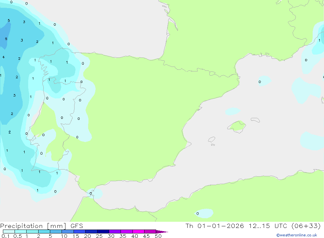
Task: Click the '20' legend scale label
Action: [x=87, y=236]
